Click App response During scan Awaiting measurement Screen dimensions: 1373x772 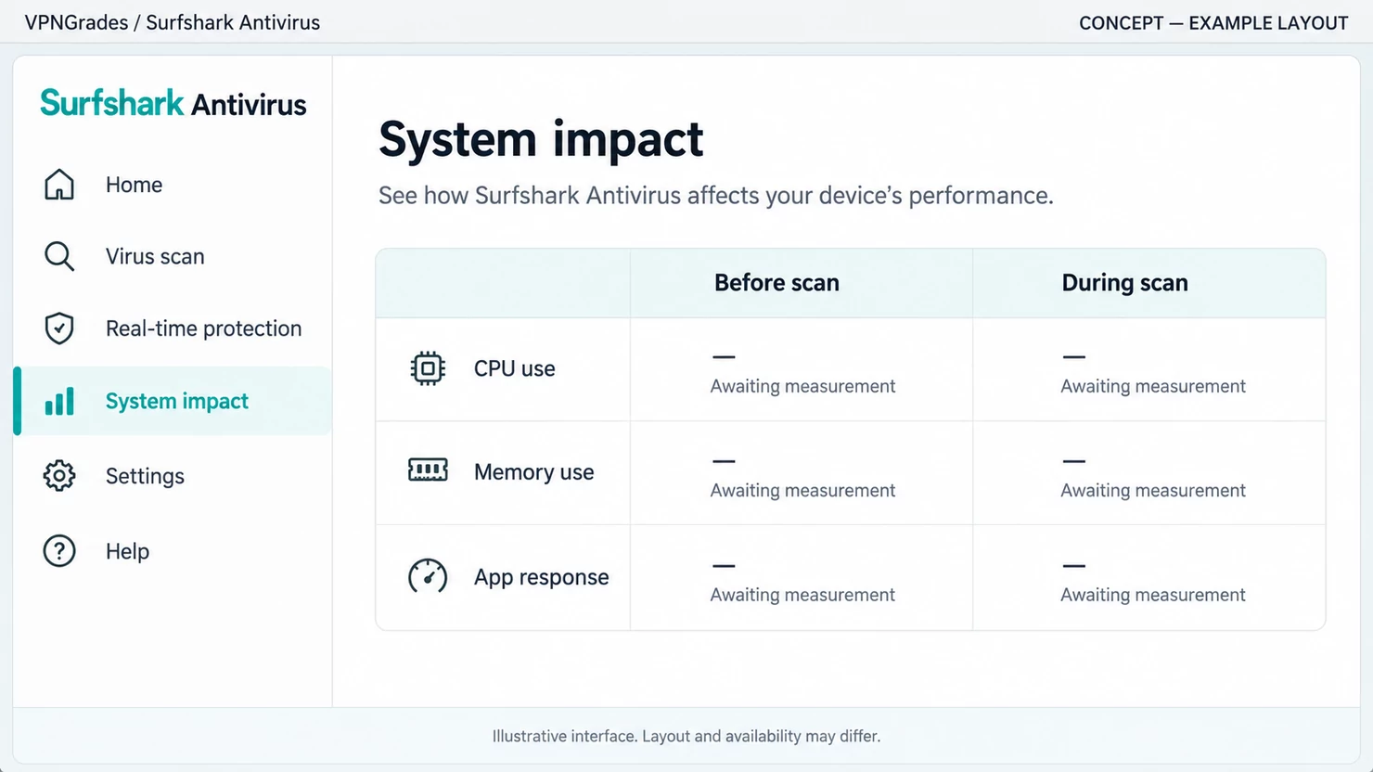1153,595
